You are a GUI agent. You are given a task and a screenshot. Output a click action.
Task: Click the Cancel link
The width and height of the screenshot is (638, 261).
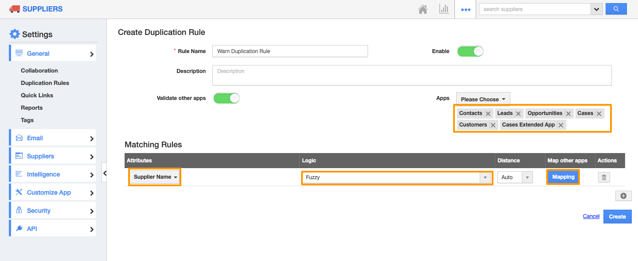[x=591, y=216]
